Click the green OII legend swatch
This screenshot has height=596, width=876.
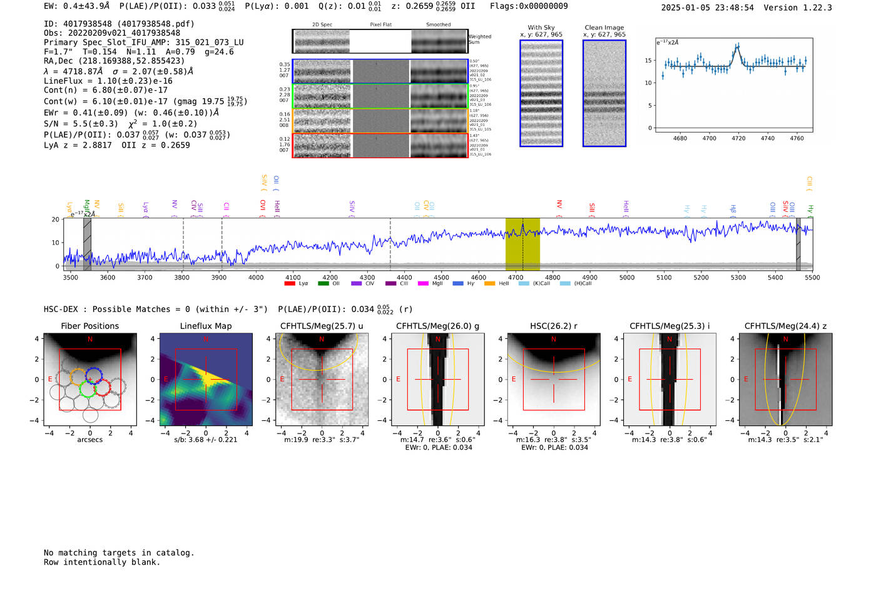(323, 283)
